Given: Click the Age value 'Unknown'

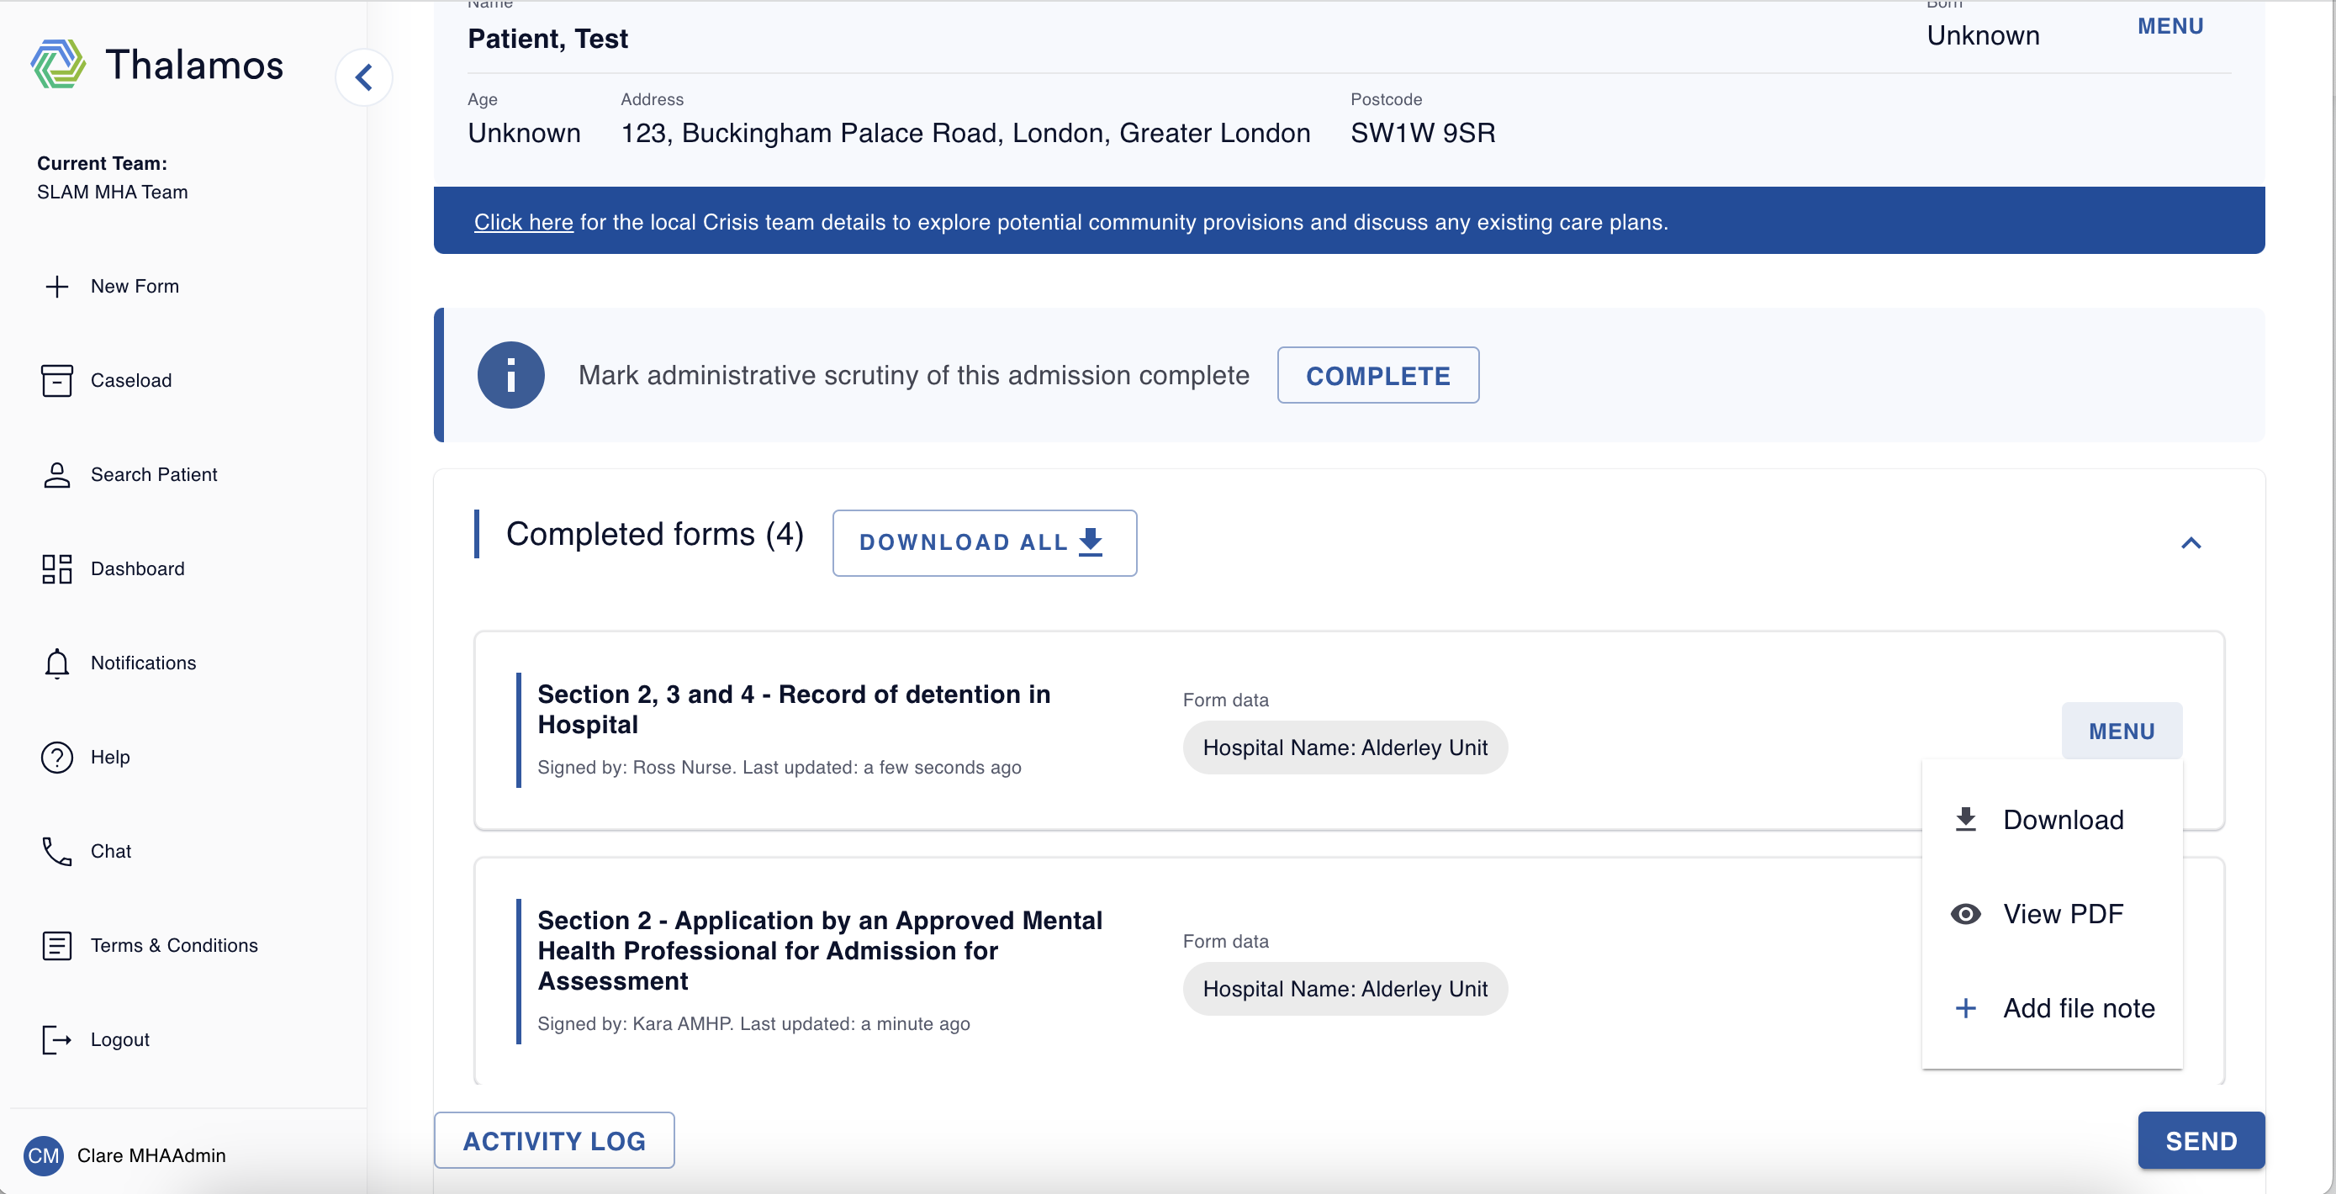Looking at the screenshot, I should (524, 133).
